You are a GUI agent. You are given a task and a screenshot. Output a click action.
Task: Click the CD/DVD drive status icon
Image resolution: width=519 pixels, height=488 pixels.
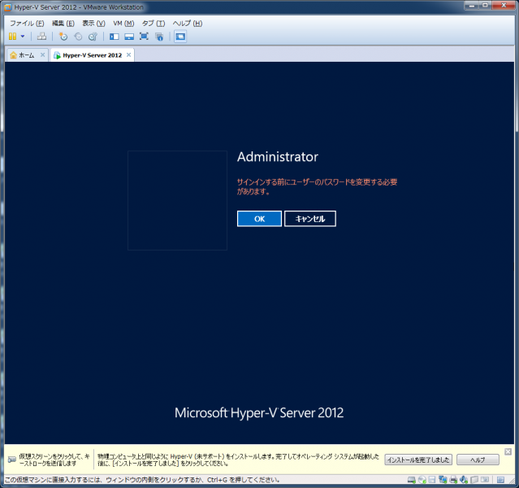pos(422,480)
